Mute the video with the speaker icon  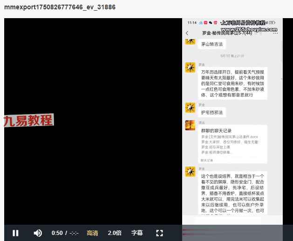38,233
